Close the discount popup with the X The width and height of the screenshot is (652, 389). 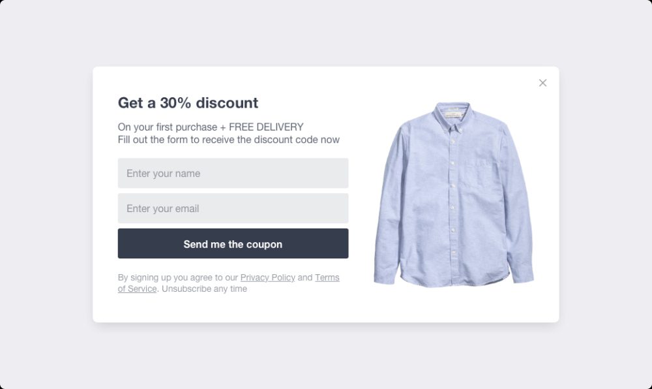pyautogui.click(x=542, y=83)
